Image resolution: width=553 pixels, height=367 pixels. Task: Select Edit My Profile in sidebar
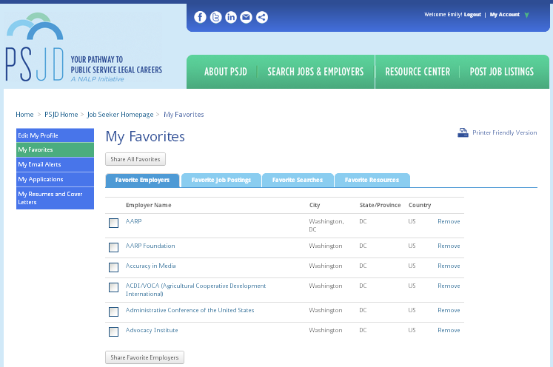(x=55, y=135)
